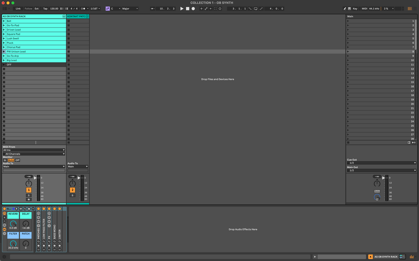Open the Major scale dropdown
The width and height of the screenshot is (419, 261).
[x=130, y=9]
